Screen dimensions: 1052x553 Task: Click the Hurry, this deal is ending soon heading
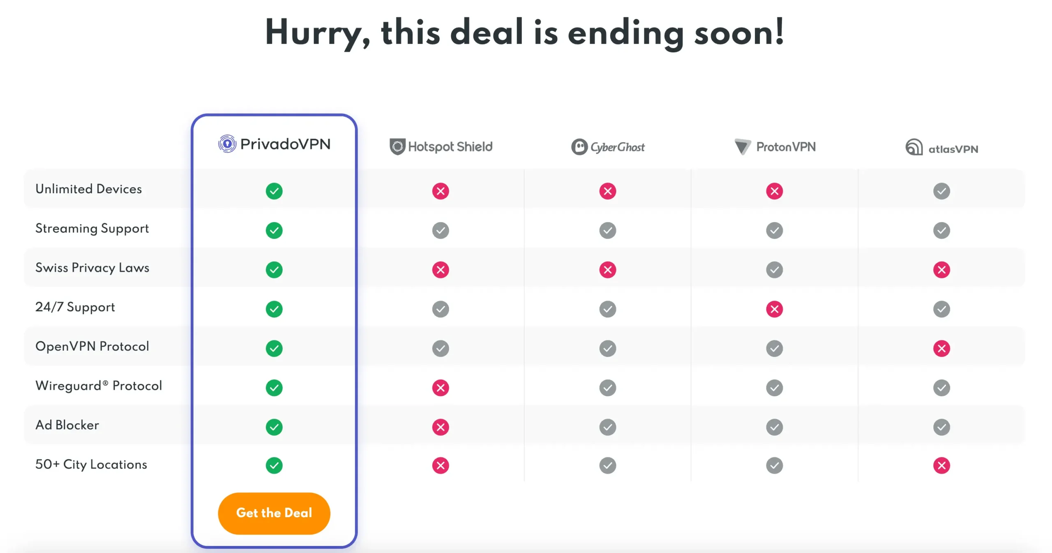[x=525, y=33]
